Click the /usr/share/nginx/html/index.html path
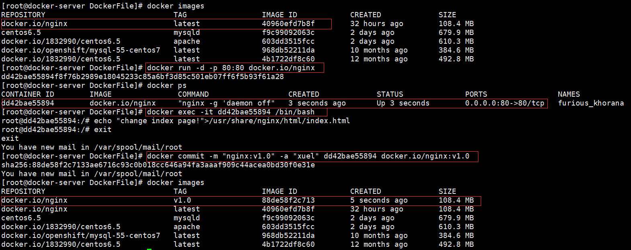This screenshot has width=631, height=250. [279, 121]
